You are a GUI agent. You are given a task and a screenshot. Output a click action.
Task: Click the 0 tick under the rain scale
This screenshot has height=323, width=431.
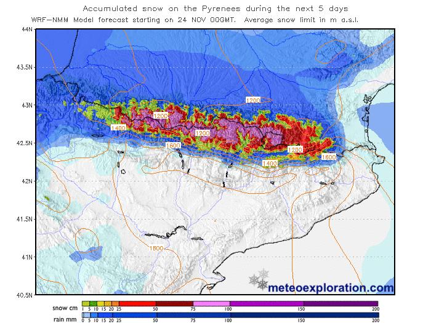click(83, 321)
